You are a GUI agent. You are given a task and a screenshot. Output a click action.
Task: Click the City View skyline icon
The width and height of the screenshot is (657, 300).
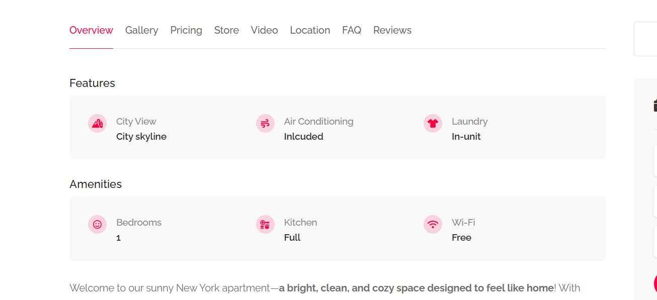click(x=97, y=123)
